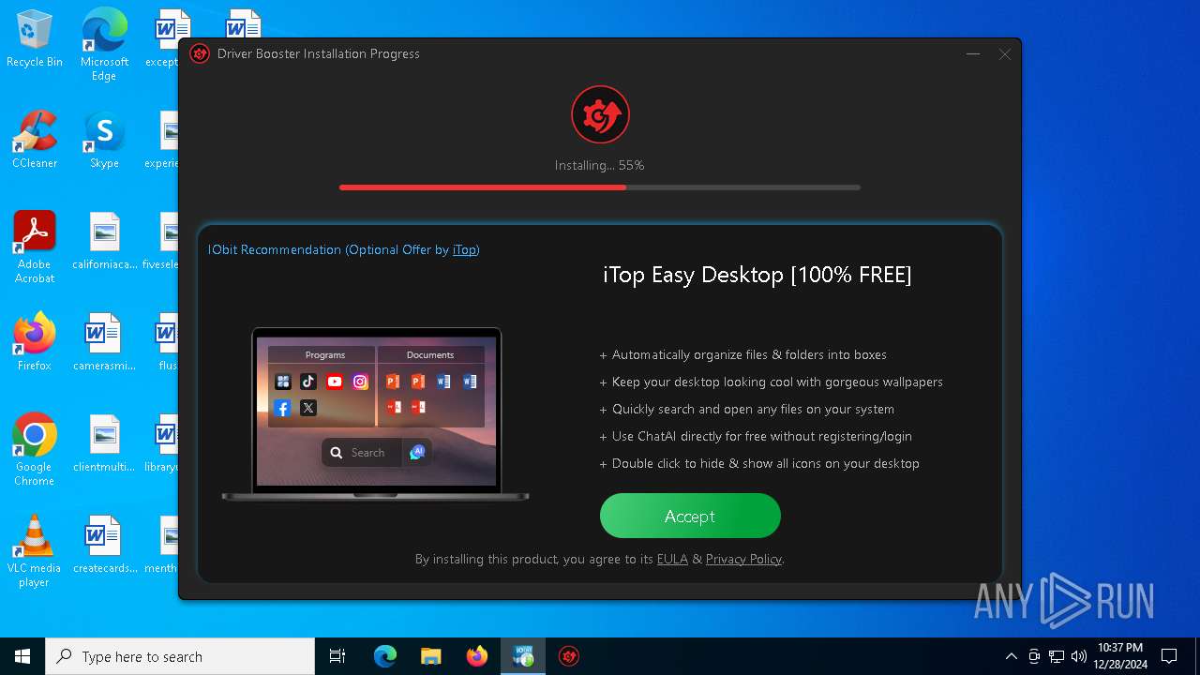The height and width of the screenshot is (675, 1200).
Task: Click the ChatAI icon beside preview Search
Action: click(x=417, y=452)
